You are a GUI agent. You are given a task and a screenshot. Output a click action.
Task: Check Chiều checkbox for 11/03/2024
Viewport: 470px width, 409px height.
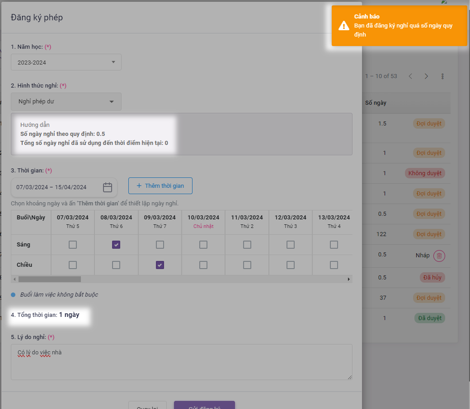[247, 265]
